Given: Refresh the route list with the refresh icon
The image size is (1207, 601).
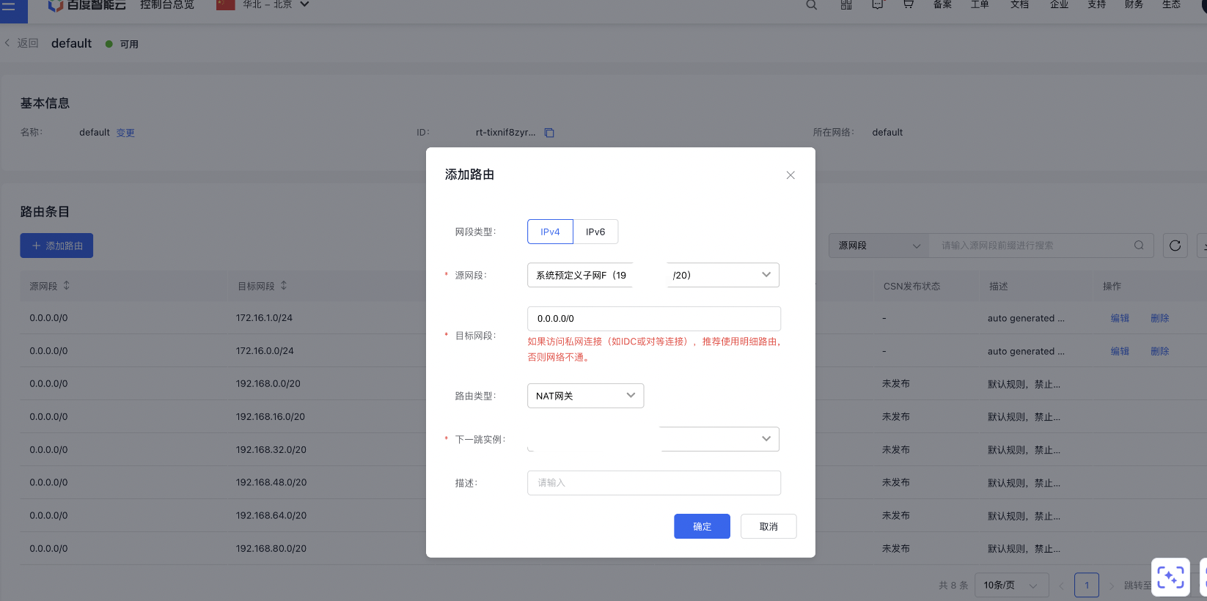Looking at the screenshot, I should point(1175,246).
